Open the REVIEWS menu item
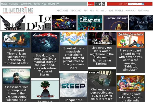Viewport: 153px width, 102px height. pyautogui.click(x=14, y=4)
